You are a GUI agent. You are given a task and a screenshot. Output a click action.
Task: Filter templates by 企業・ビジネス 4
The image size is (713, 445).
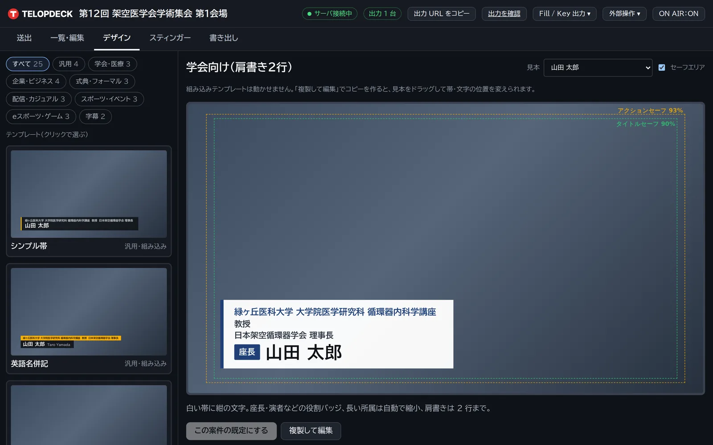point(36,81)
